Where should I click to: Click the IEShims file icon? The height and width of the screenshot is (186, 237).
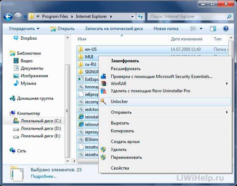pos(81,139)
